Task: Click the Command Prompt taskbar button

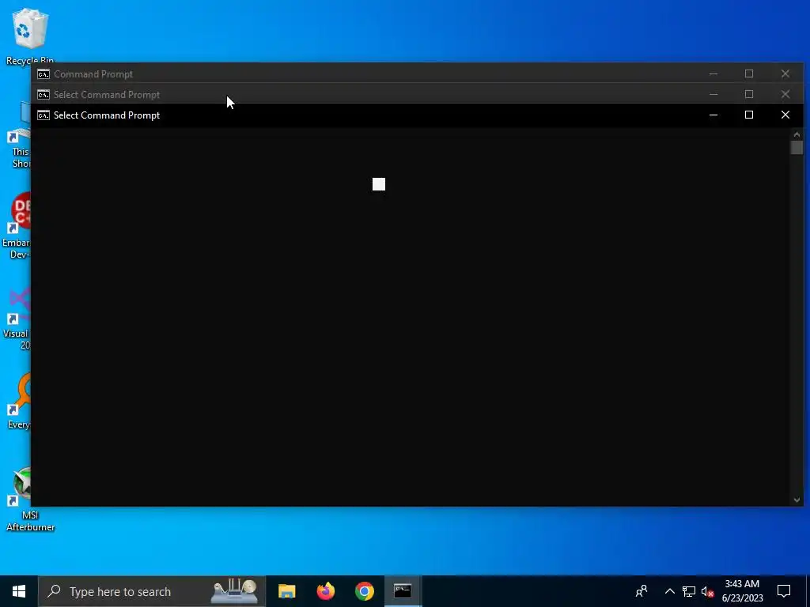Action: tap(403, 591)
